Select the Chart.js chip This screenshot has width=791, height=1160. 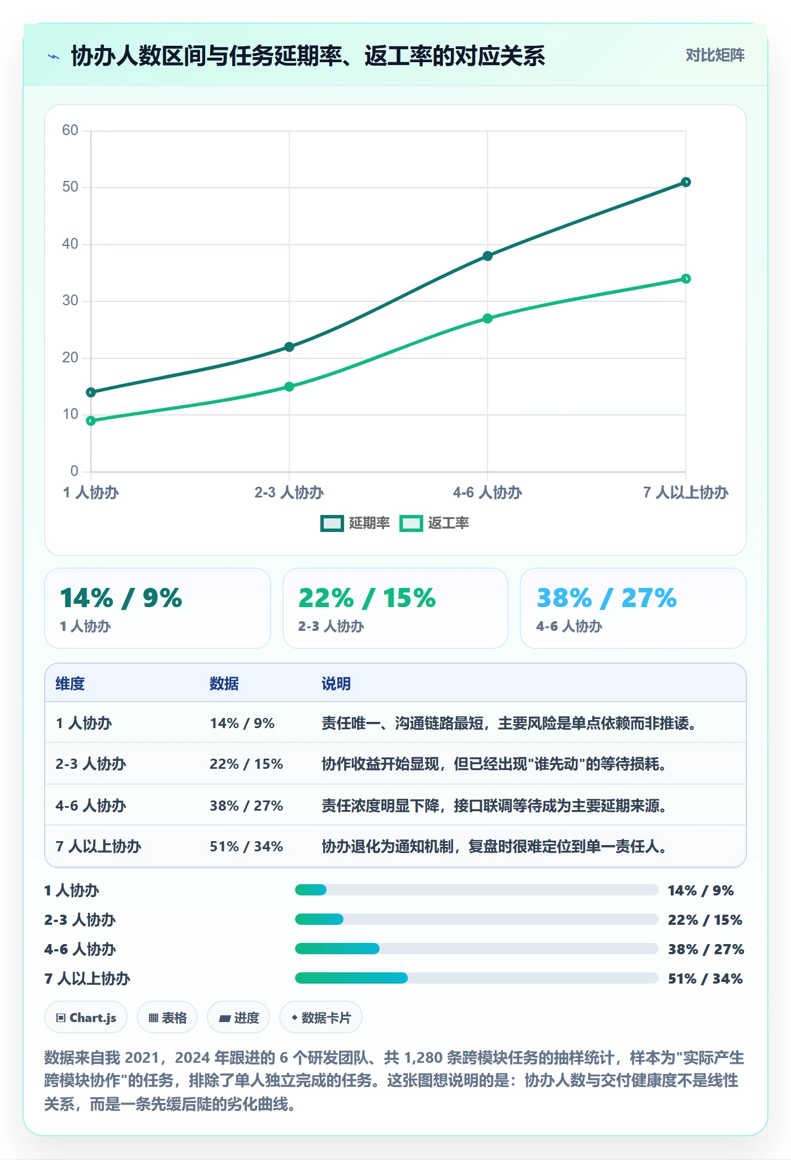tap(86, 1018)
